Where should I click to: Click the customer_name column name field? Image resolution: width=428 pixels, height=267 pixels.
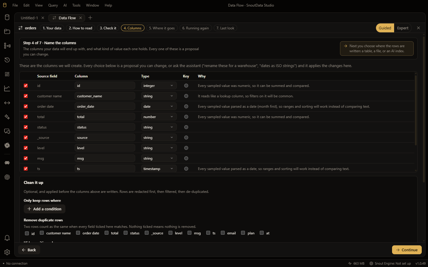coord(105,96)
